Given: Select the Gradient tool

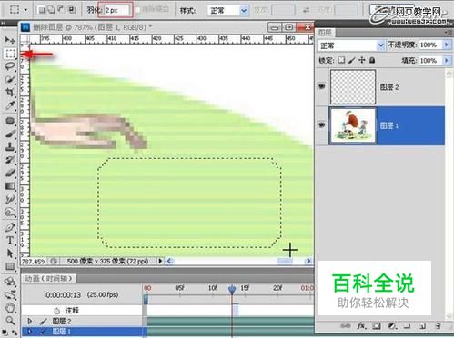Looking at the screenshot, I should click(10, 185).
